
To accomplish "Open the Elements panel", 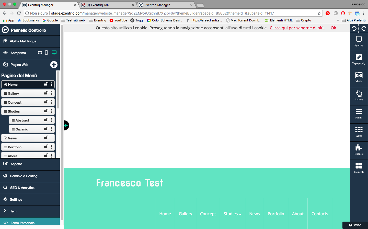I will 359,168.
